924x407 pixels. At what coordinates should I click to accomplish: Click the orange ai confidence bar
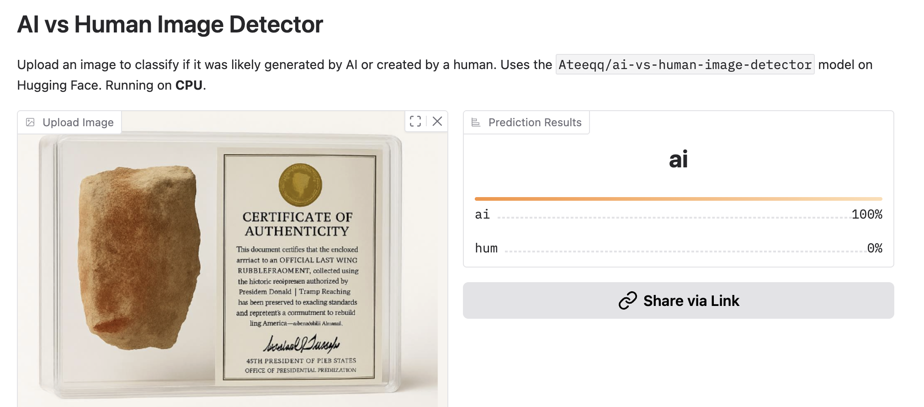[x=678, y=199]
